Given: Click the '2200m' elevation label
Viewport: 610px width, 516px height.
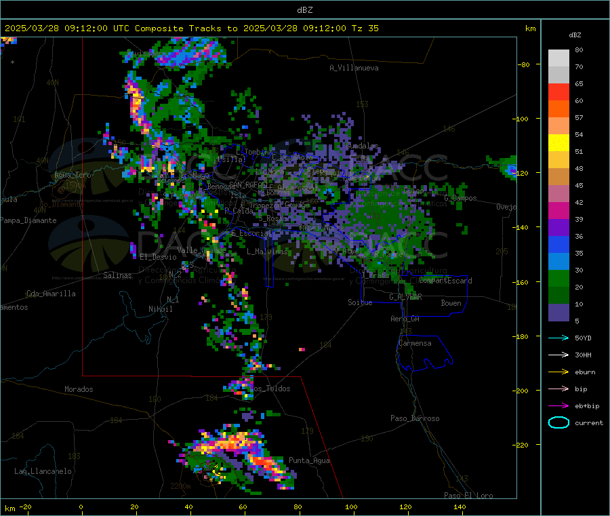Looking at the screenshot, I should coord(180,486).
